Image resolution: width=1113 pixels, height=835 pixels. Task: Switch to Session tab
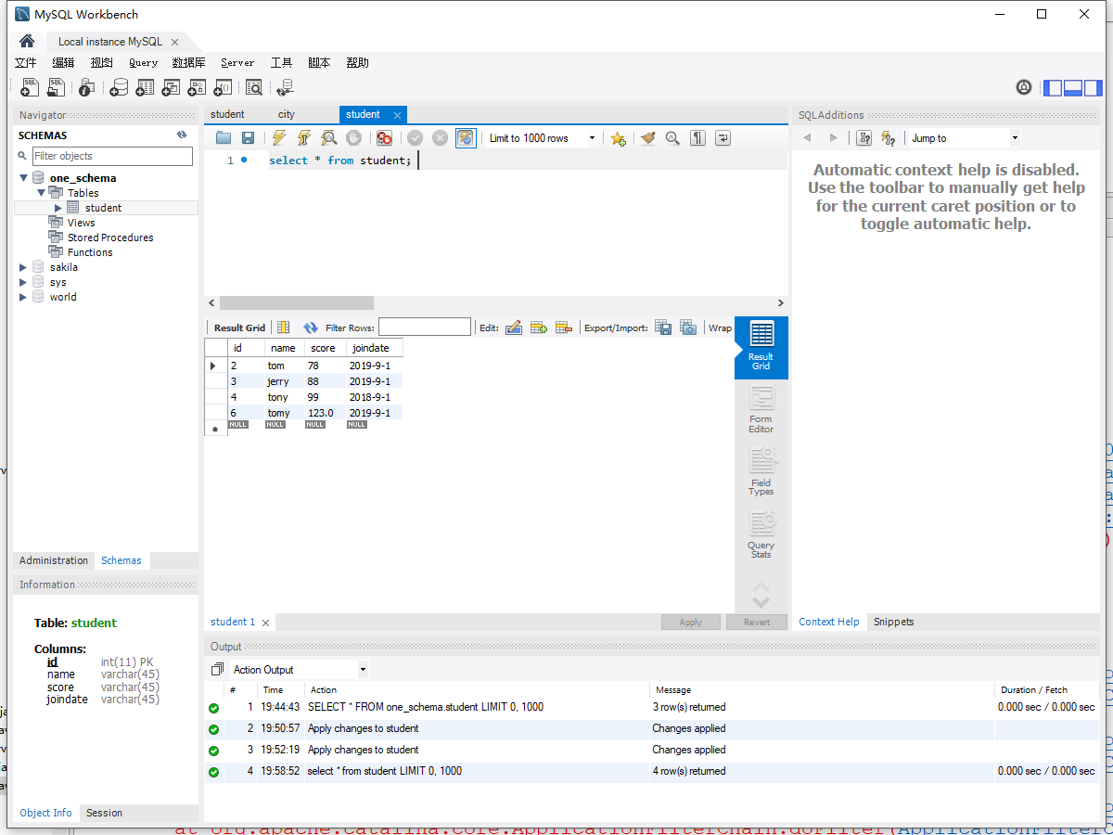click(x=104, y=813)
